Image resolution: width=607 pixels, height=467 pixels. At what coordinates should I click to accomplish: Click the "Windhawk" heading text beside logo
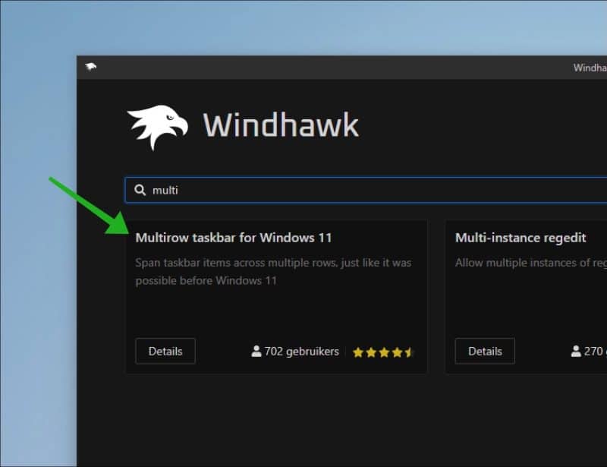(281, 125)
